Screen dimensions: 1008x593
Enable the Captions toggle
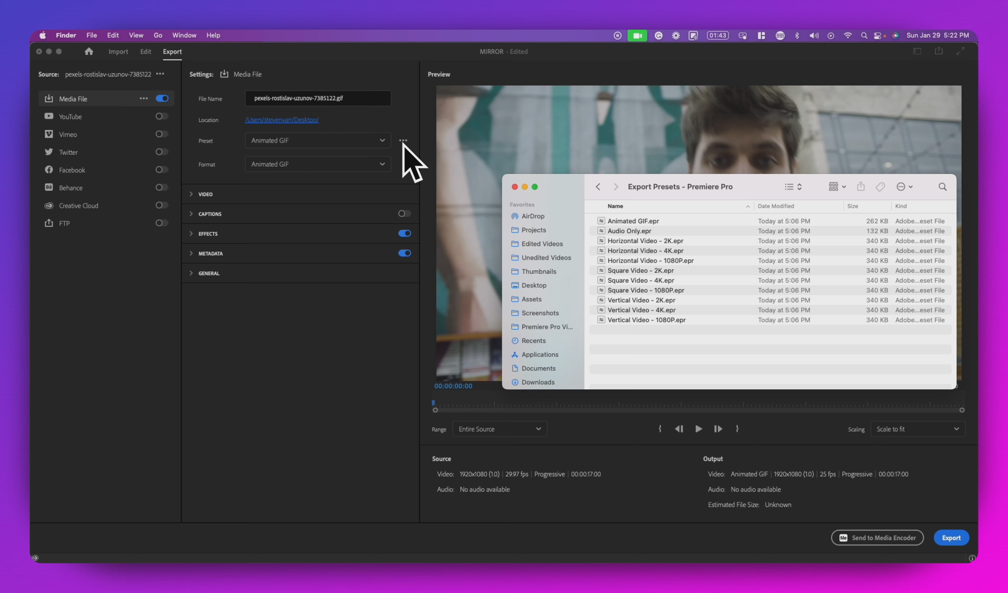[404, 214]
